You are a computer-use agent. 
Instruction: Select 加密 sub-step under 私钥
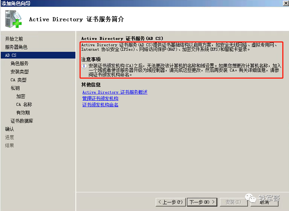pyautogui.click(x=21, y=96)
